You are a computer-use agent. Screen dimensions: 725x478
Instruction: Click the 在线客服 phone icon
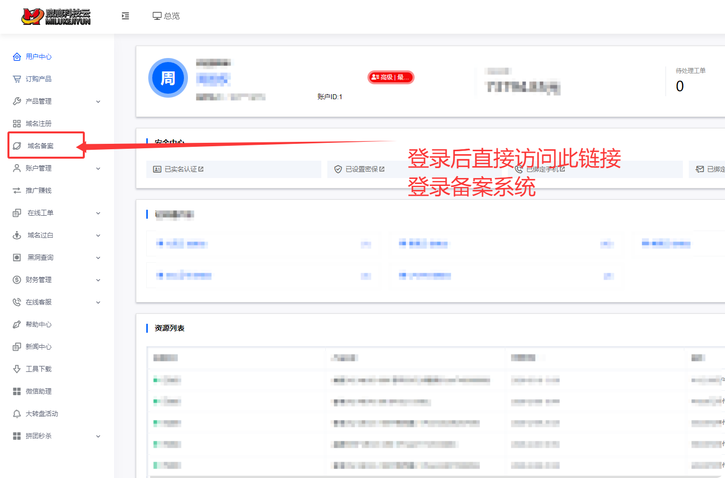(17, 302)
